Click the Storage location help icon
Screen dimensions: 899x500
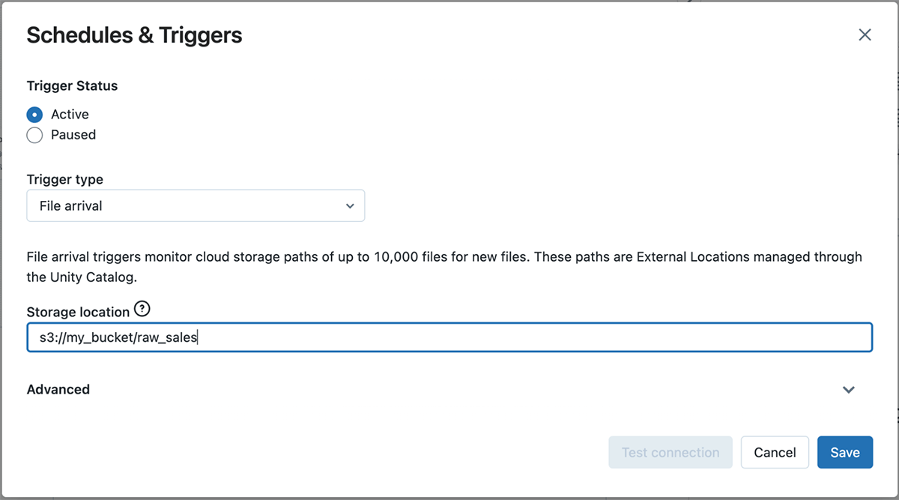point(142,309)
